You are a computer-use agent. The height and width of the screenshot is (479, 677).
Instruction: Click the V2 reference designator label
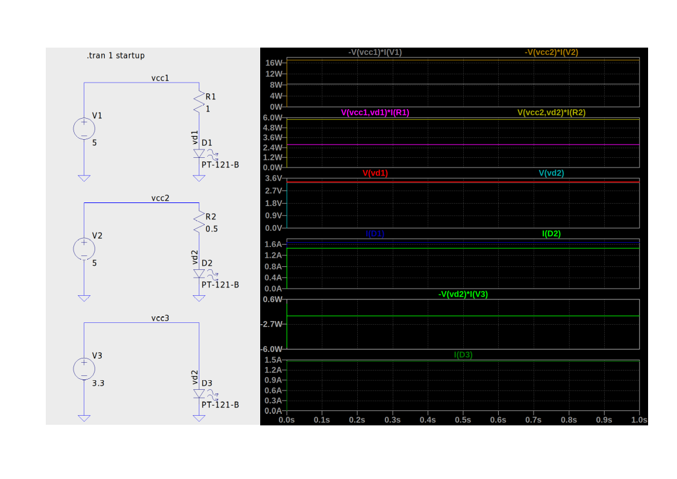click(97, 236)
